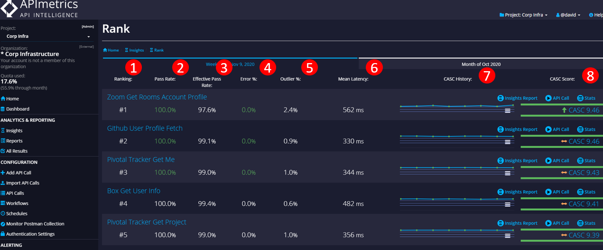This screenshot has width=603, height=250.
Task: Open Reports in the sidebar
Action: click(x=12, y=141)
